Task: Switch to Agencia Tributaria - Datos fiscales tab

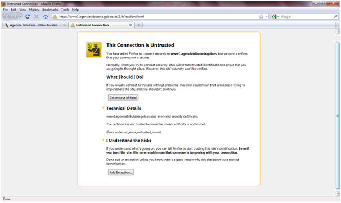Action: [35, 25]
